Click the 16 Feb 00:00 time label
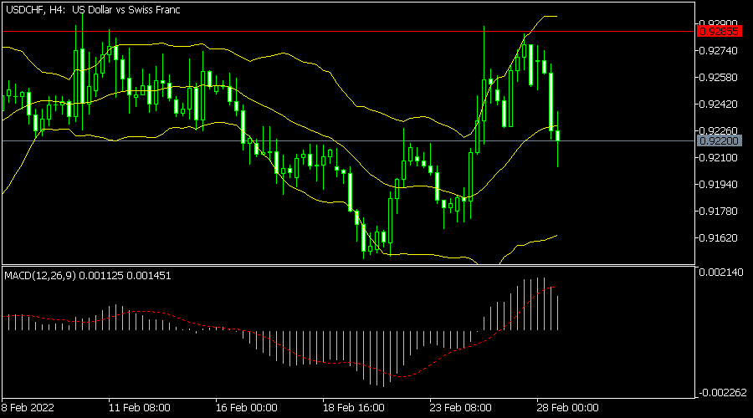Image resolution: width=753 pixels, height=418 pixels. (246, 408)
